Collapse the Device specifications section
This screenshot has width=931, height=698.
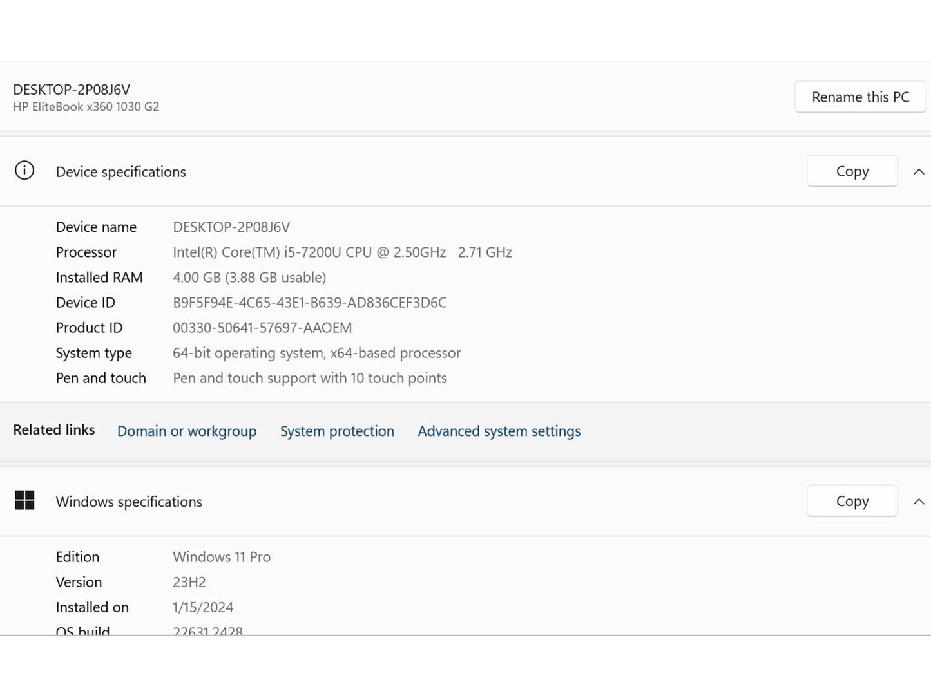(x=919, y=172)
